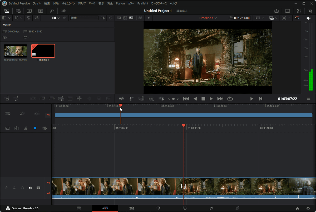
Task: Open the thumbnail view options dropdown
Action: coord(58,18)
